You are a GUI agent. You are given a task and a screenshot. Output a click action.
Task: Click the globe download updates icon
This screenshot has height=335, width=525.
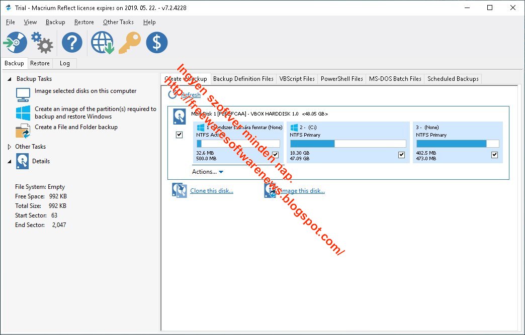(x=103, y=43)
